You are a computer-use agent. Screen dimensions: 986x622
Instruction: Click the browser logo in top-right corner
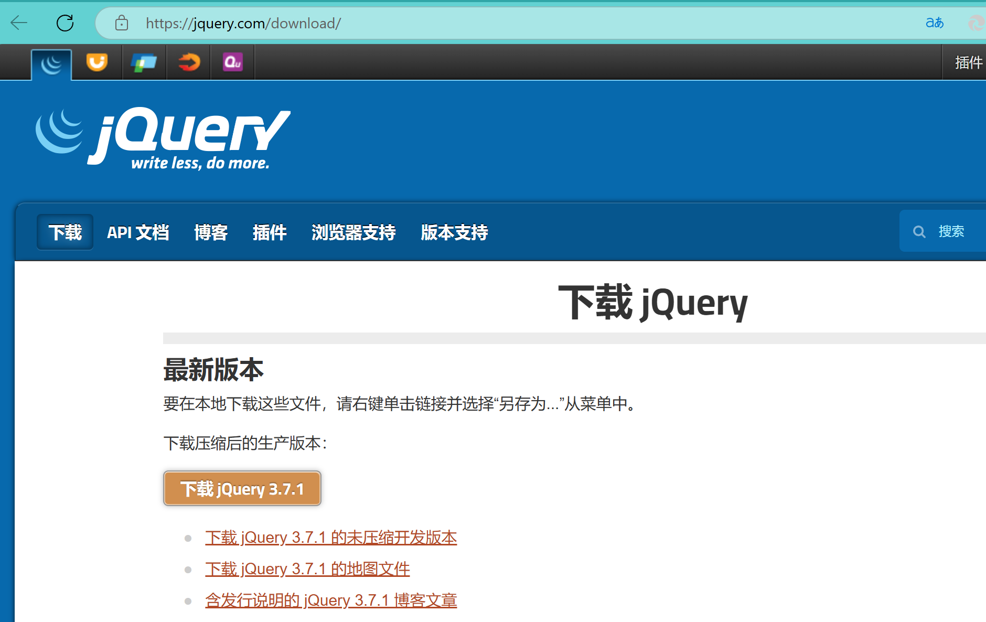click(976, 23)
